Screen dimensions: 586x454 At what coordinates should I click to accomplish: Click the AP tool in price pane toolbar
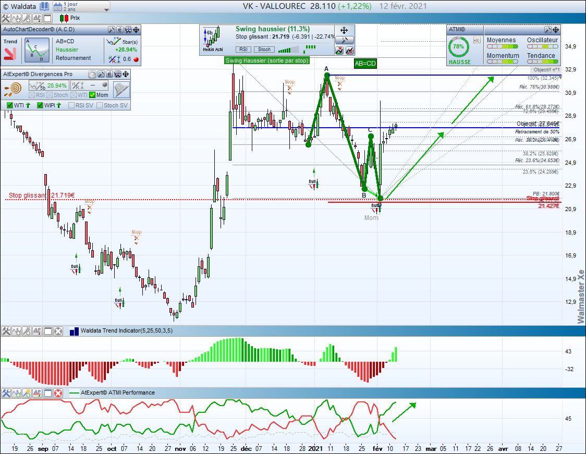[x=37, y=18]
